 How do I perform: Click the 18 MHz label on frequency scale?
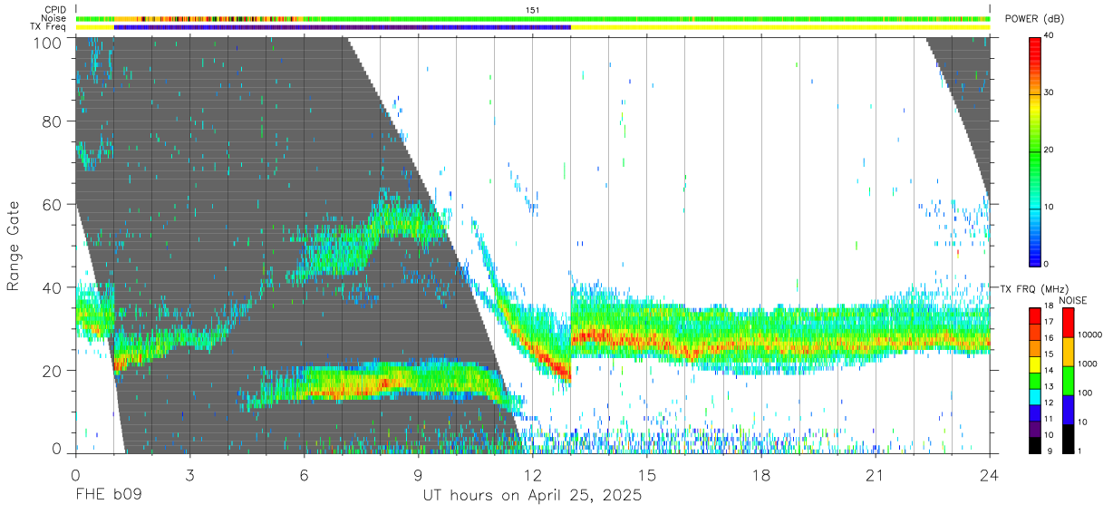tap(1050, 308)
